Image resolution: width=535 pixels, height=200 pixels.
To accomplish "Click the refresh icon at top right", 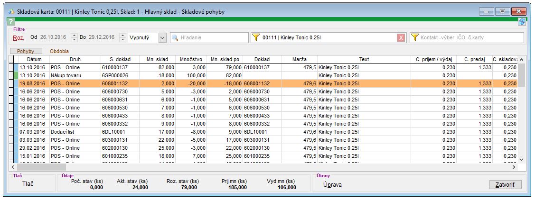I will [522, 22].
